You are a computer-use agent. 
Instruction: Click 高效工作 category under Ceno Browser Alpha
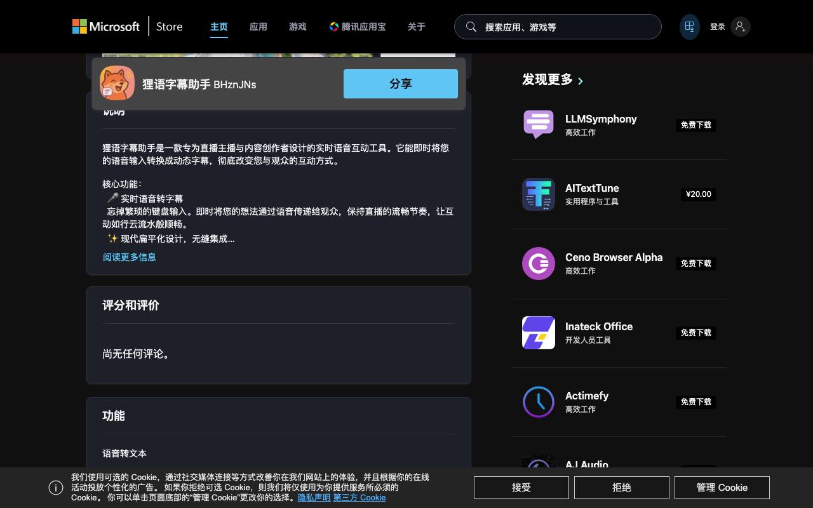tap(581, 271)
